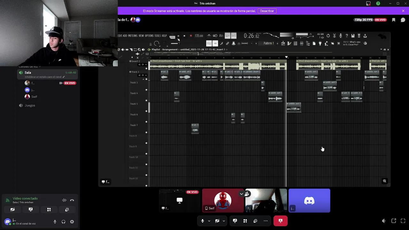Open the ADD menu in FL Studio
This screenshot has height=230, width=409.
pos(125,36)
